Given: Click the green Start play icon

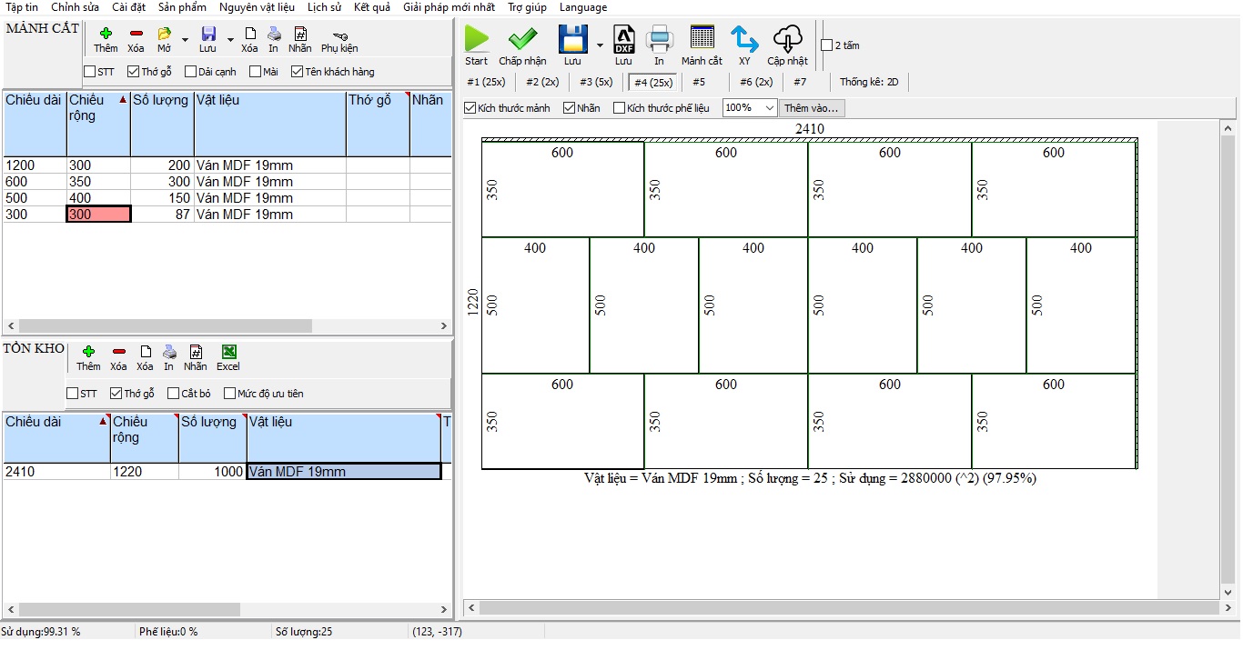Looking at the screenshot, I should pyautogui.click(x=476, y=40).
